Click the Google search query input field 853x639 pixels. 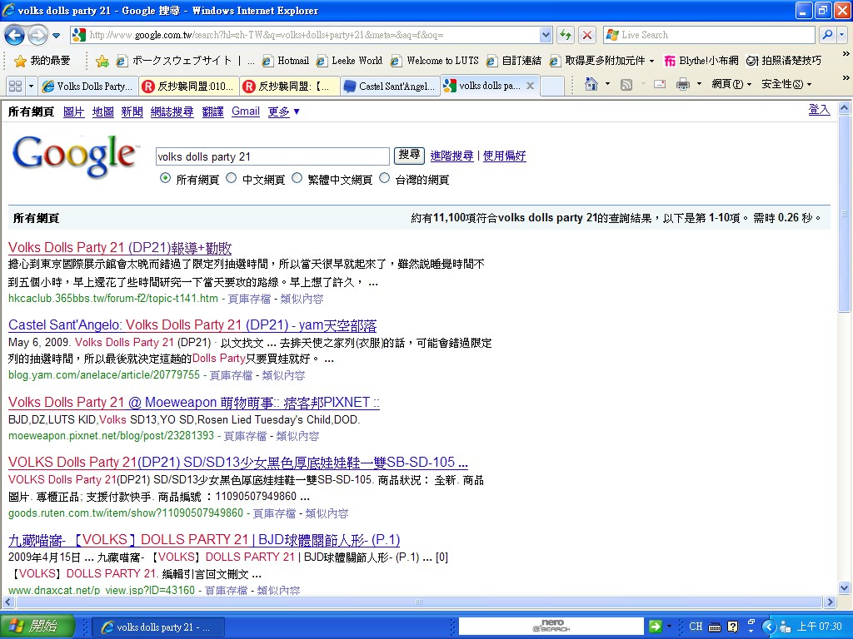(x=272, y=156)
